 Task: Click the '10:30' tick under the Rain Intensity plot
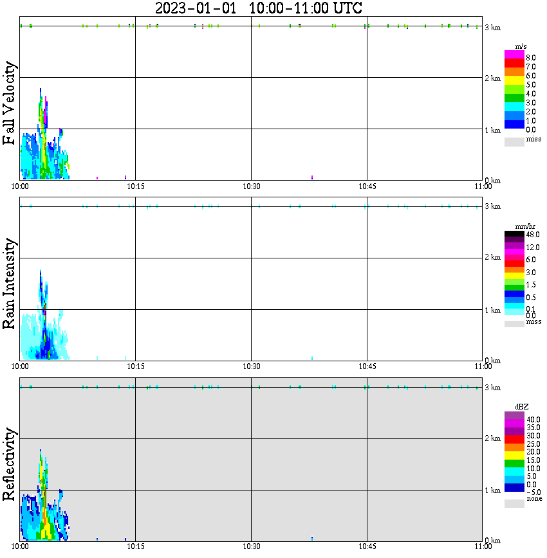(252, 366)
